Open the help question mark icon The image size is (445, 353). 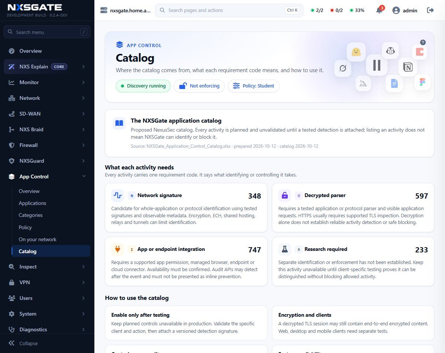423,43
